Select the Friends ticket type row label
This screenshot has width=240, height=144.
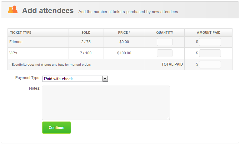[16, 42]
